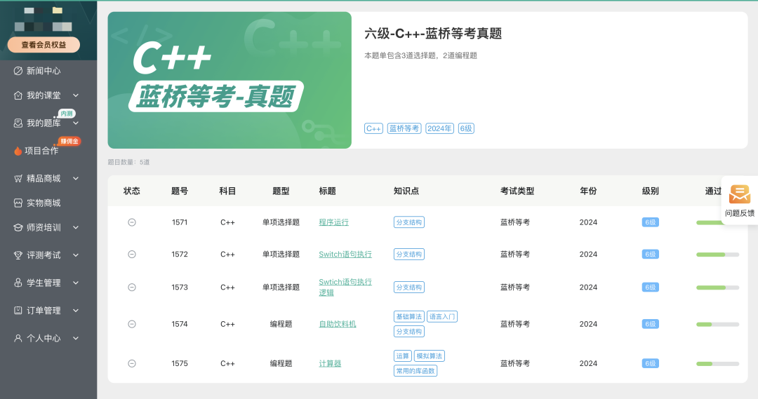Click the 模拟算法 tag in row 1575

pos(430,356)
